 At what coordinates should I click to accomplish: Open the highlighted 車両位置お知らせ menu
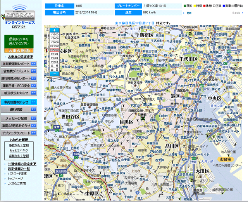pos(19,102)
